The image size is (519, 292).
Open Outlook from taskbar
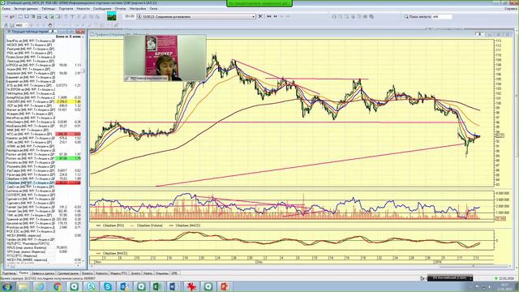pos(124,286)
